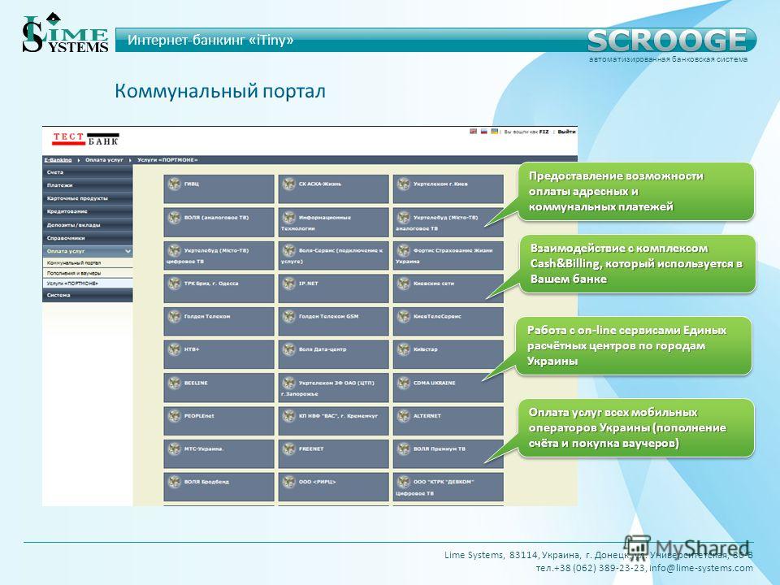780x585 pixels.
Task: Click the icon on Укртелебуд цифровое ТВ tile
Action: tap(174, 250)
